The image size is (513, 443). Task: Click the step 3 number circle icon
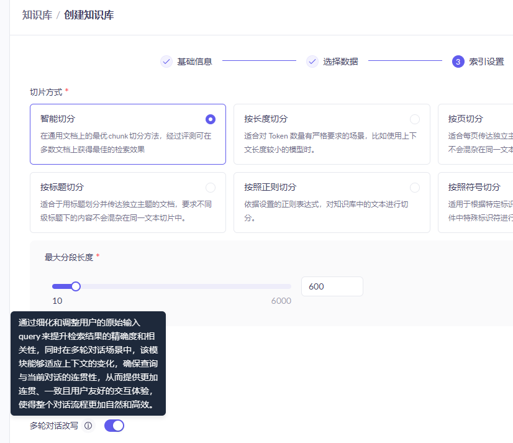tap(458, 62)
